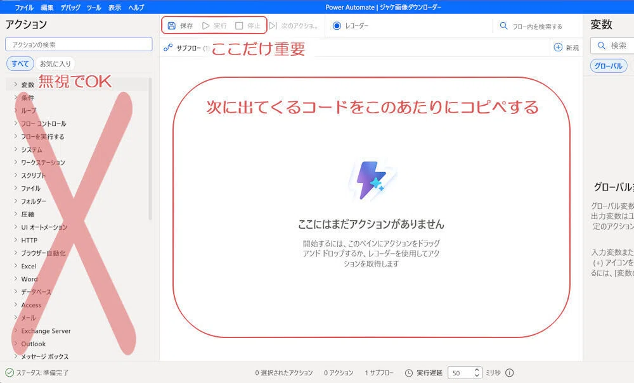Decrease run delay with down arrow
634x383 pixels.
[x=477, y=376]
